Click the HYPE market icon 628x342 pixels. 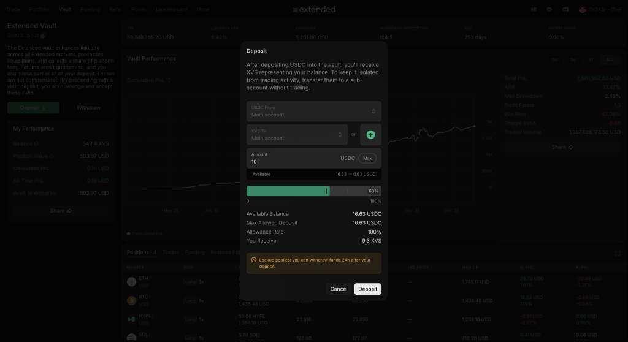(131, 319)
